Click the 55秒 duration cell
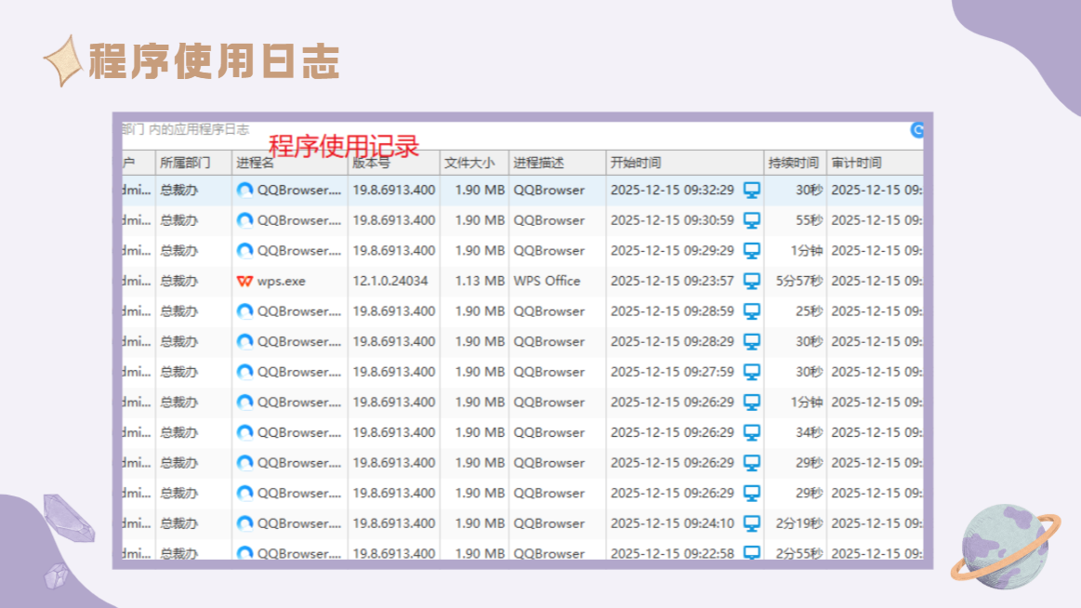The image size is (1081, 608). point(810,220)
